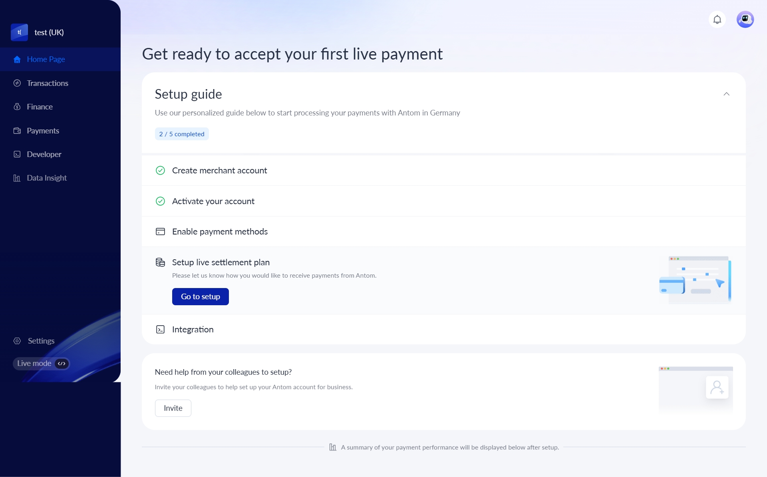Open the Developer sidebar section
The width and height of the screenshot is (767, 477).
(x=44, y=154)
